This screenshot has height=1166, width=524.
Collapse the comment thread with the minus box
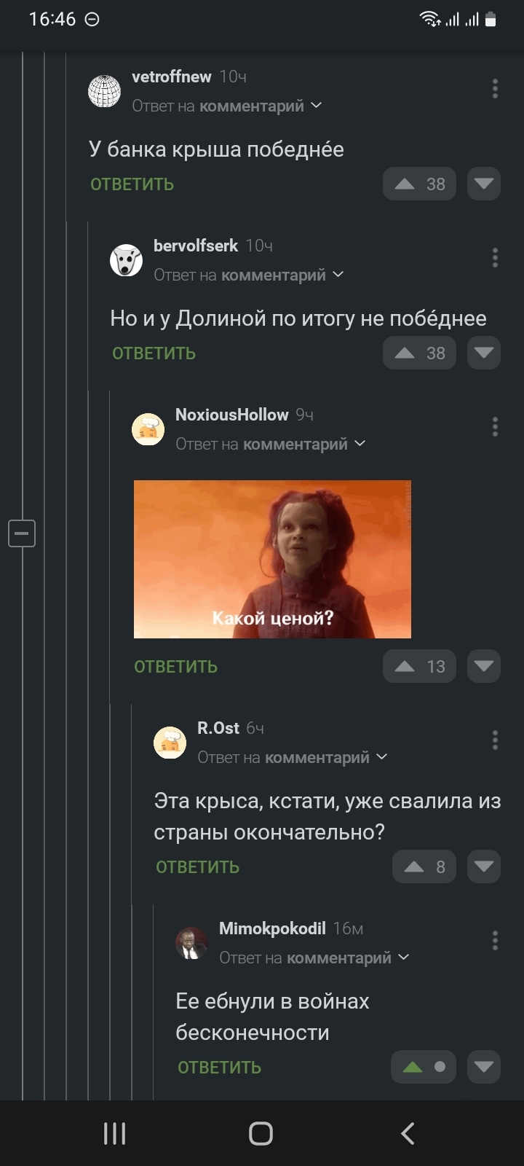click(x=22, y=533)
